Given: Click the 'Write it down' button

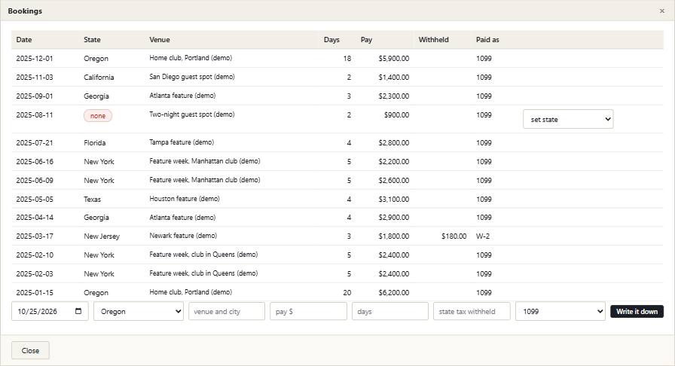Looking at the screenshot, I should [x=637, y=311].
